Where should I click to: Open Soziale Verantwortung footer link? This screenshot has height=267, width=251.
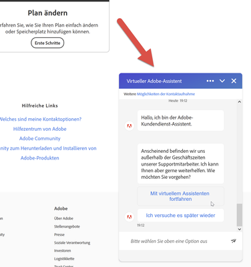pos(72,243)
